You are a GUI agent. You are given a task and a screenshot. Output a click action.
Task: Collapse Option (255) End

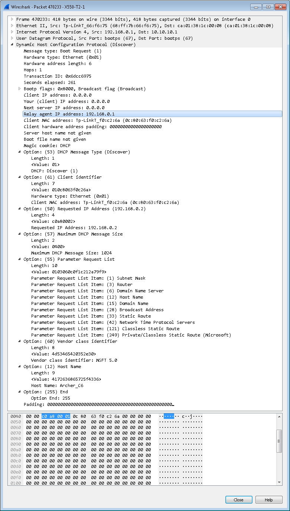pyautogui.click(x=20, y=392)
